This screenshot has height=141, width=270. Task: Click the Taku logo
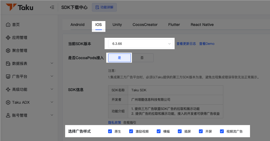[x=19, y=7]
